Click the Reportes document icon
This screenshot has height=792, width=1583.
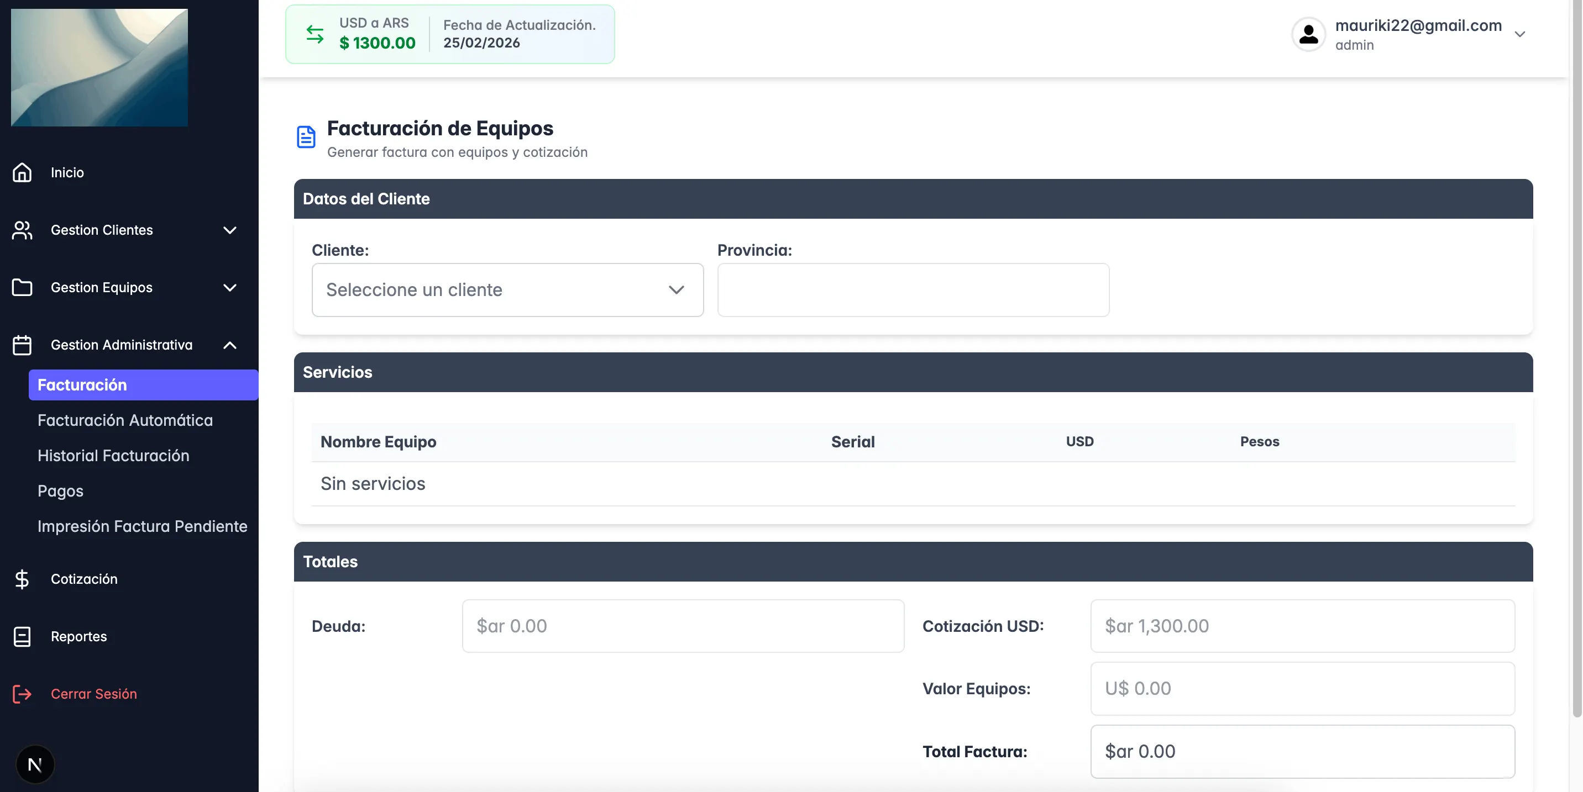pyautogui.click(x=22, y=637)
